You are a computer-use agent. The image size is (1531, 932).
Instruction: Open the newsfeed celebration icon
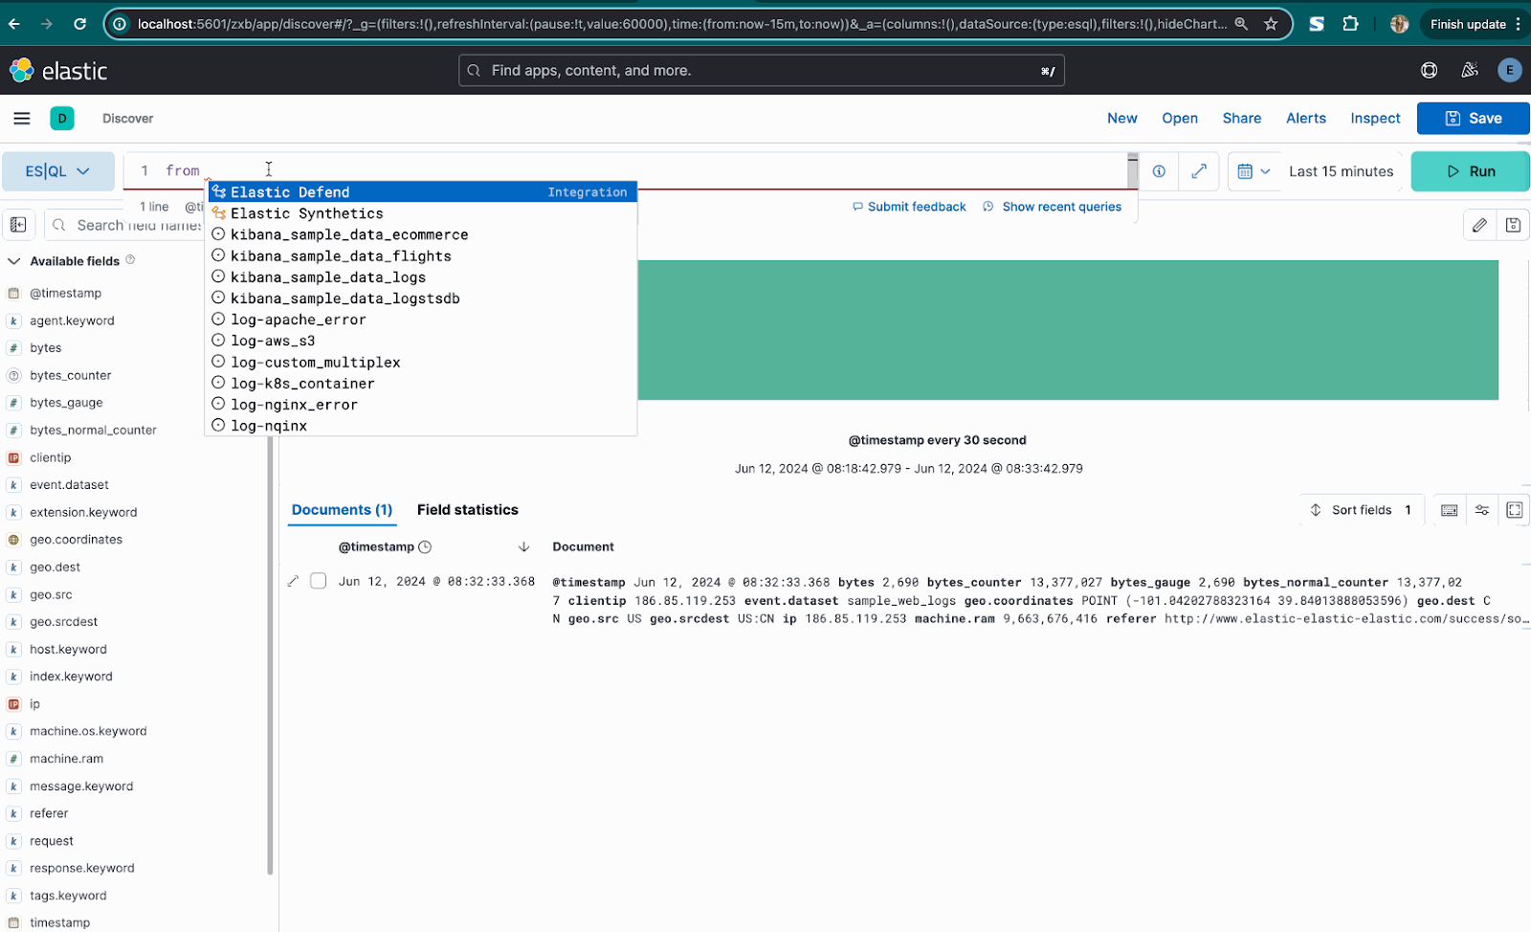click(x=1470, y=70)
